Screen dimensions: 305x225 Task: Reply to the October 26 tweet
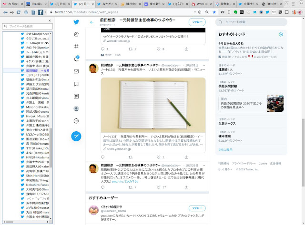tap(103, 187)
